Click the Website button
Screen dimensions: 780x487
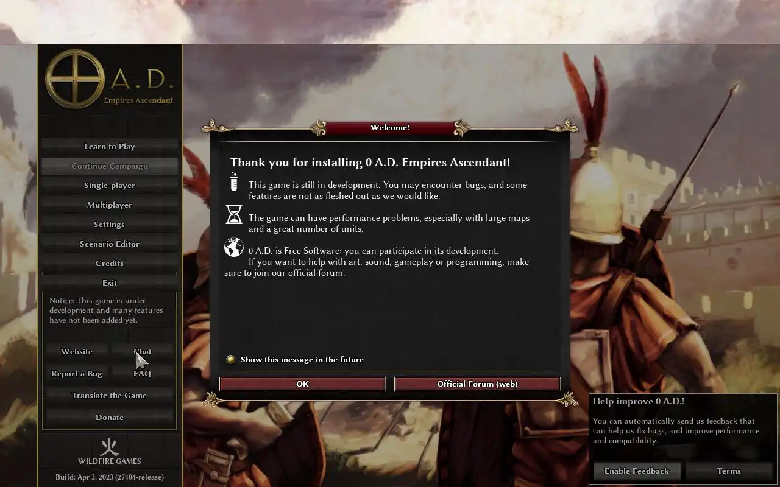77,351
